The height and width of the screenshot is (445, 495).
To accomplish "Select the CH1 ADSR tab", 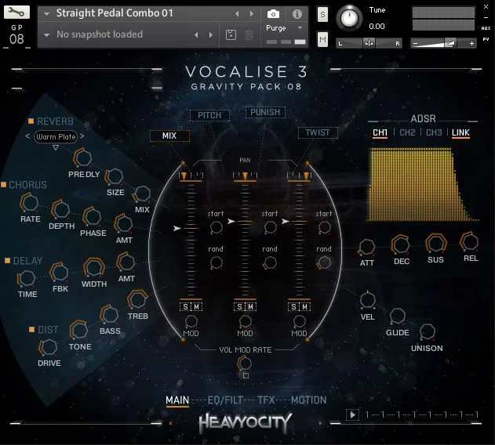I will click(x=380, y=132).
